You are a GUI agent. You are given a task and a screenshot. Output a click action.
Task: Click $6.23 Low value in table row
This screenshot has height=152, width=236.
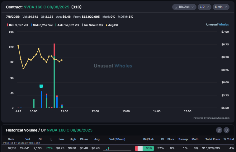(x=60, y=148)
